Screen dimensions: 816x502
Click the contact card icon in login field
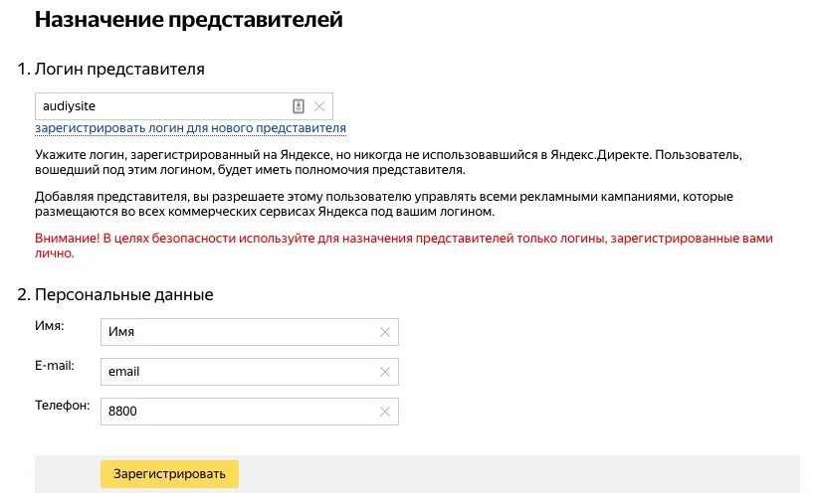(x=299, y=106)
